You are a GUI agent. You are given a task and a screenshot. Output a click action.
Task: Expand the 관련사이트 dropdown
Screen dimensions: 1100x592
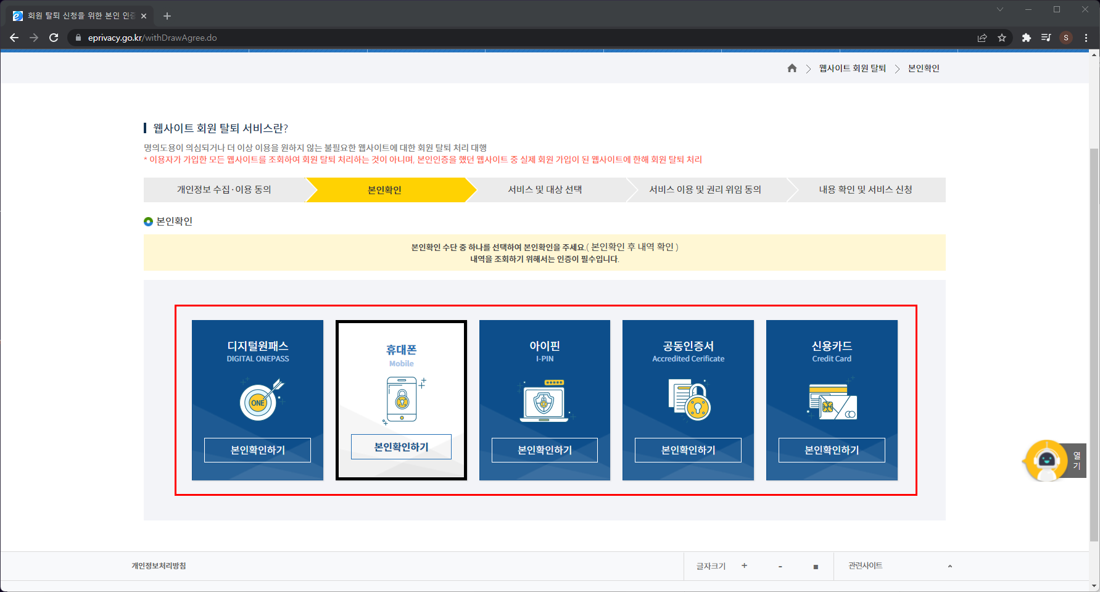[899, 565]
